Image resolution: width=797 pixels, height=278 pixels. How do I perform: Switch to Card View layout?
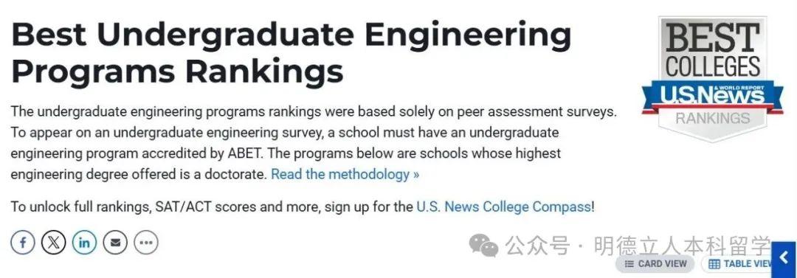[655, 264]
